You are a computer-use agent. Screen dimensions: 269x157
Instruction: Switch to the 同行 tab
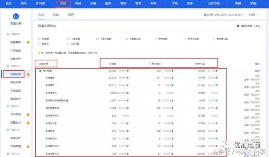[x=71, y=15]
